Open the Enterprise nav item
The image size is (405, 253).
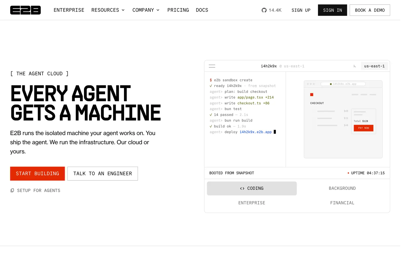click(69, 10)
